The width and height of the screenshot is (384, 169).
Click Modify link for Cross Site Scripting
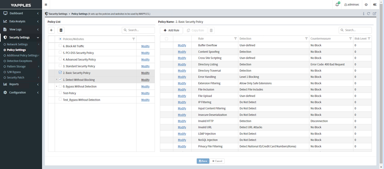[182, 58]
